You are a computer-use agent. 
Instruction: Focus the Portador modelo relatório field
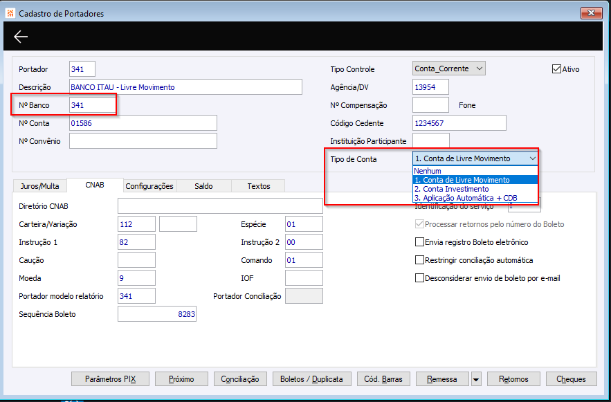tap(136, 296)
